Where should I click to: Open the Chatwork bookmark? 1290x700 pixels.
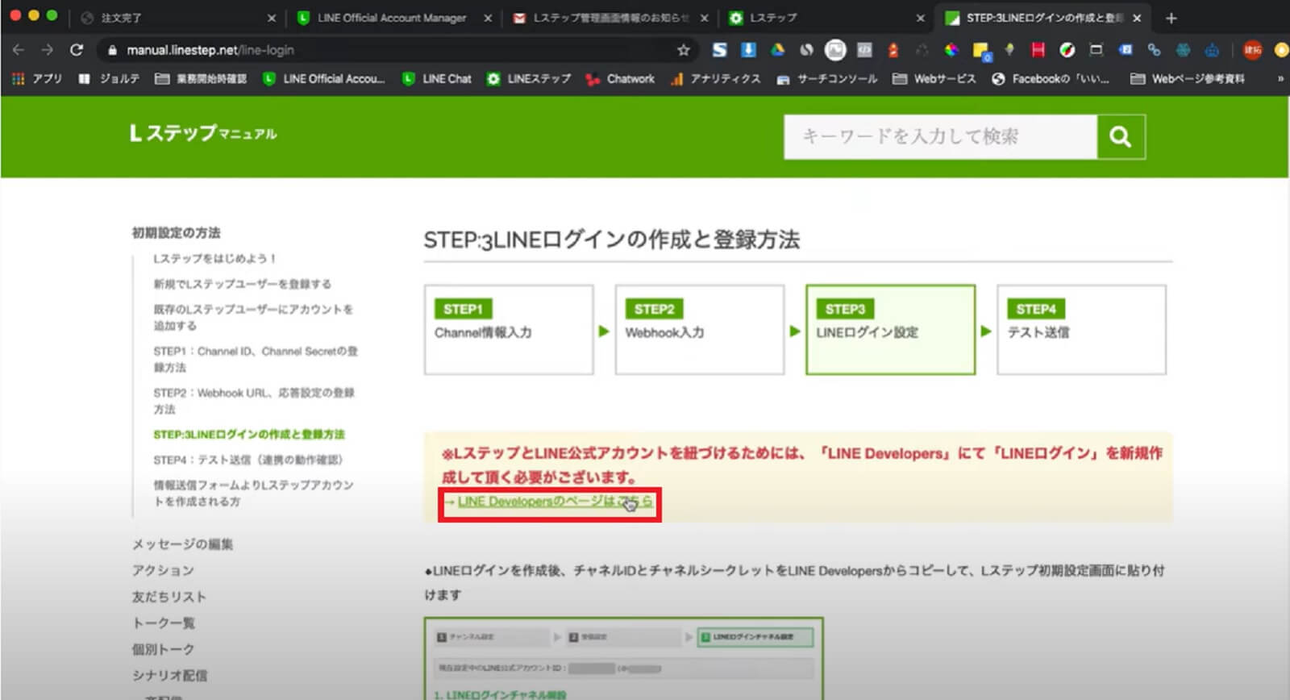(x=620, y=78)
